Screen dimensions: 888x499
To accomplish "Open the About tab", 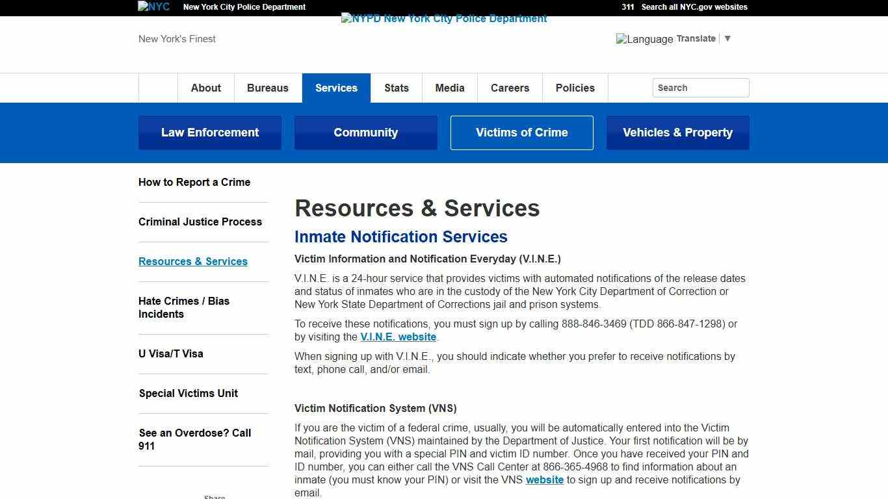I will coord(205,88).
